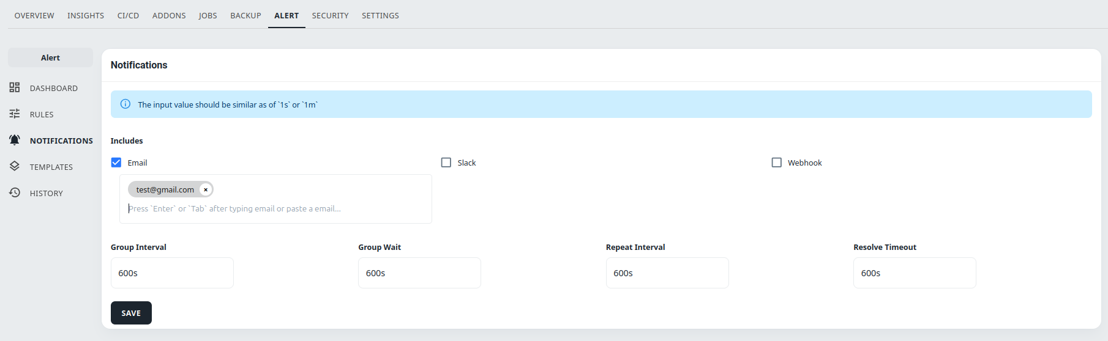
Task: Select the Jobs tab
Action: tap(208, 15)
